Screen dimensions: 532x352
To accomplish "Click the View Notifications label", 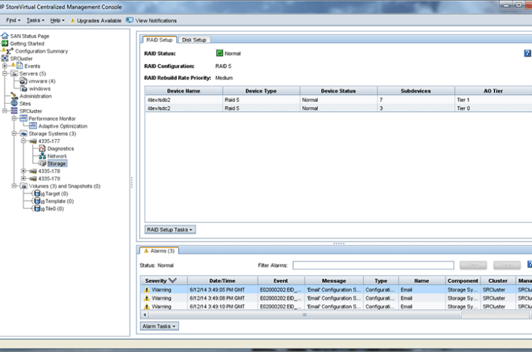I will pyautogui.click(x=156, y=20).
